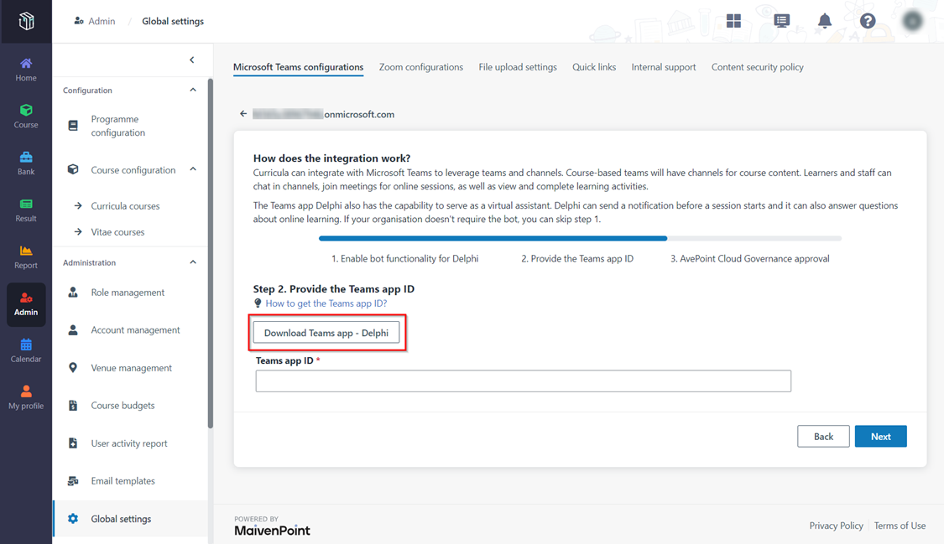Click step label 3. AvePoint Cloud Governance approval
Image resolution: width=944 pixels, height=544 pixels.
[750, 258]
